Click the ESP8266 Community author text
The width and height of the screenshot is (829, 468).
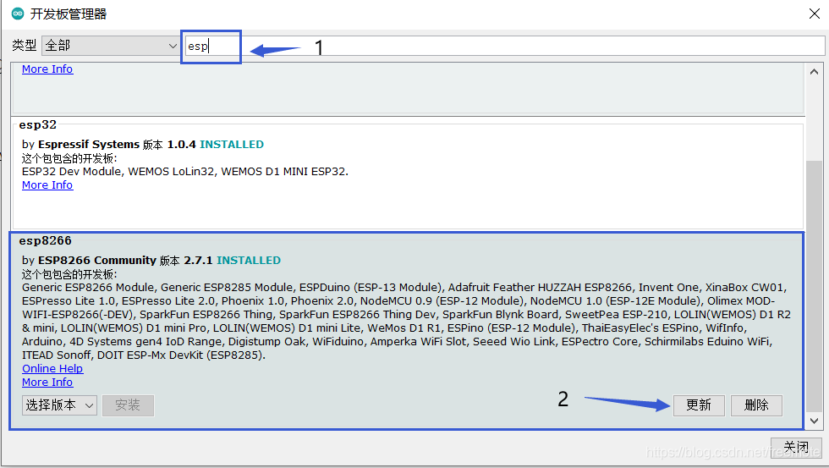coord(97,260)
